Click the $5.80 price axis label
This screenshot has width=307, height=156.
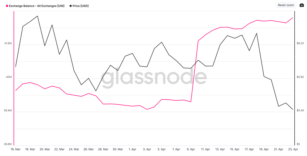click(x=300, y=77)
